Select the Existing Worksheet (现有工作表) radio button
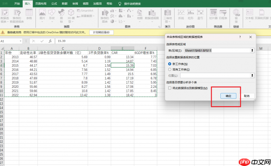271x166 pixels. pos(169,69)
